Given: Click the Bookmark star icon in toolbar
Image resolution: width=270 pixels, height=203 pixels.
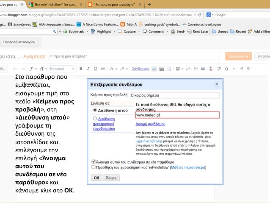Looking at the screenshot, I should 65,31.
